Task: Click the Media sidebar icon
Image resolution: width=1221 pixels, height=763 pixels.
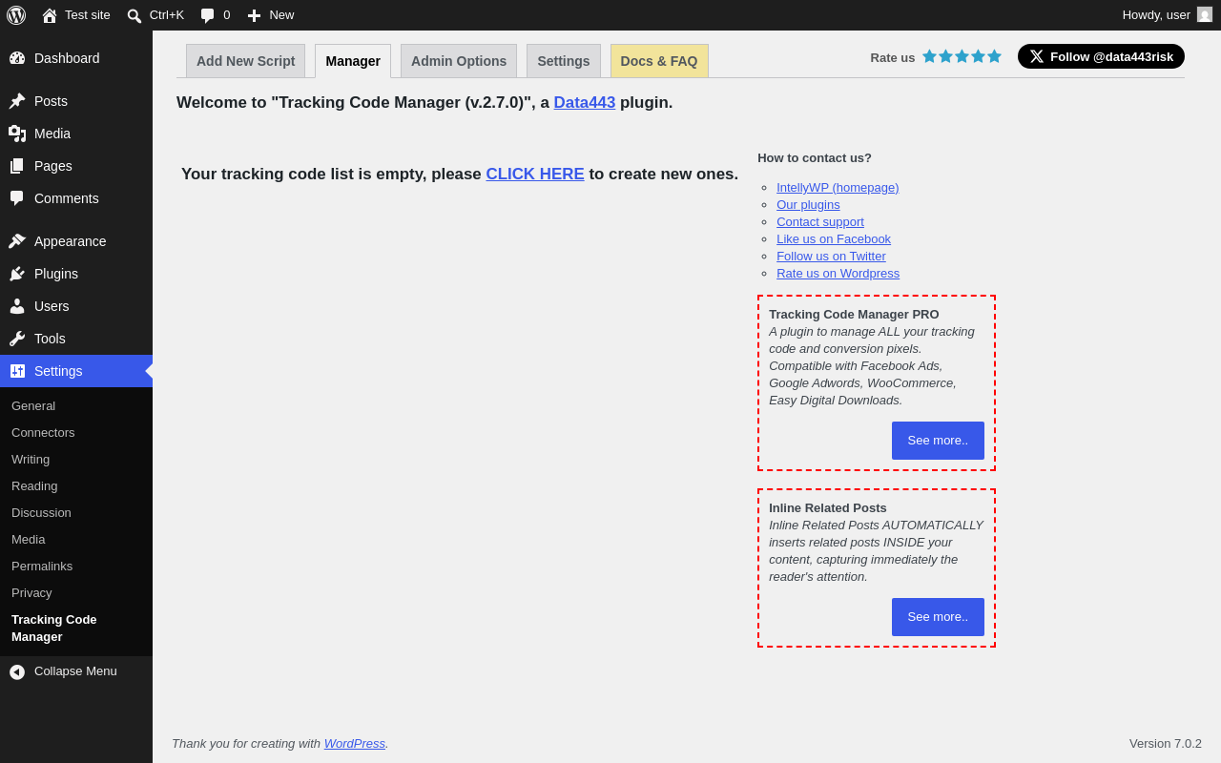Action: (x=17, y=134)
